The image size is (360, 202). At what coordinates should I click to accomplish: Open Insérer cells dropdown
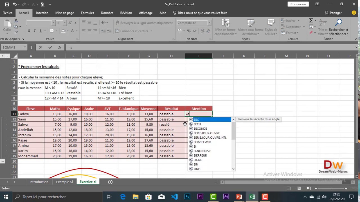pyautogui.click(x=291, y=20)
